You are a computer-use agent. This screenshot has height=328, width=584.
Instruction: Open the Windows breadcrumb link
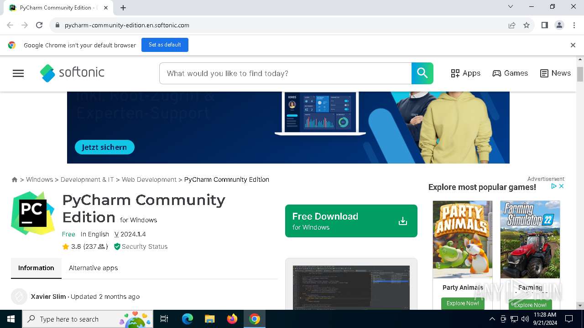click(x=39, y=179)
